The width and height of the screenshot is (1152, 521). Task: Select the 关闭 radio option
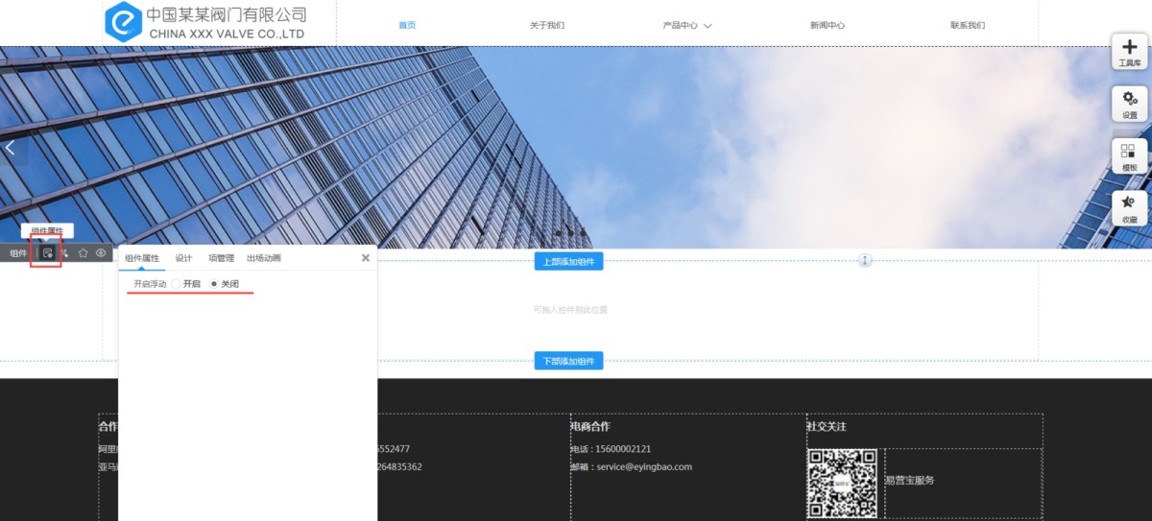tap(214, 284)
